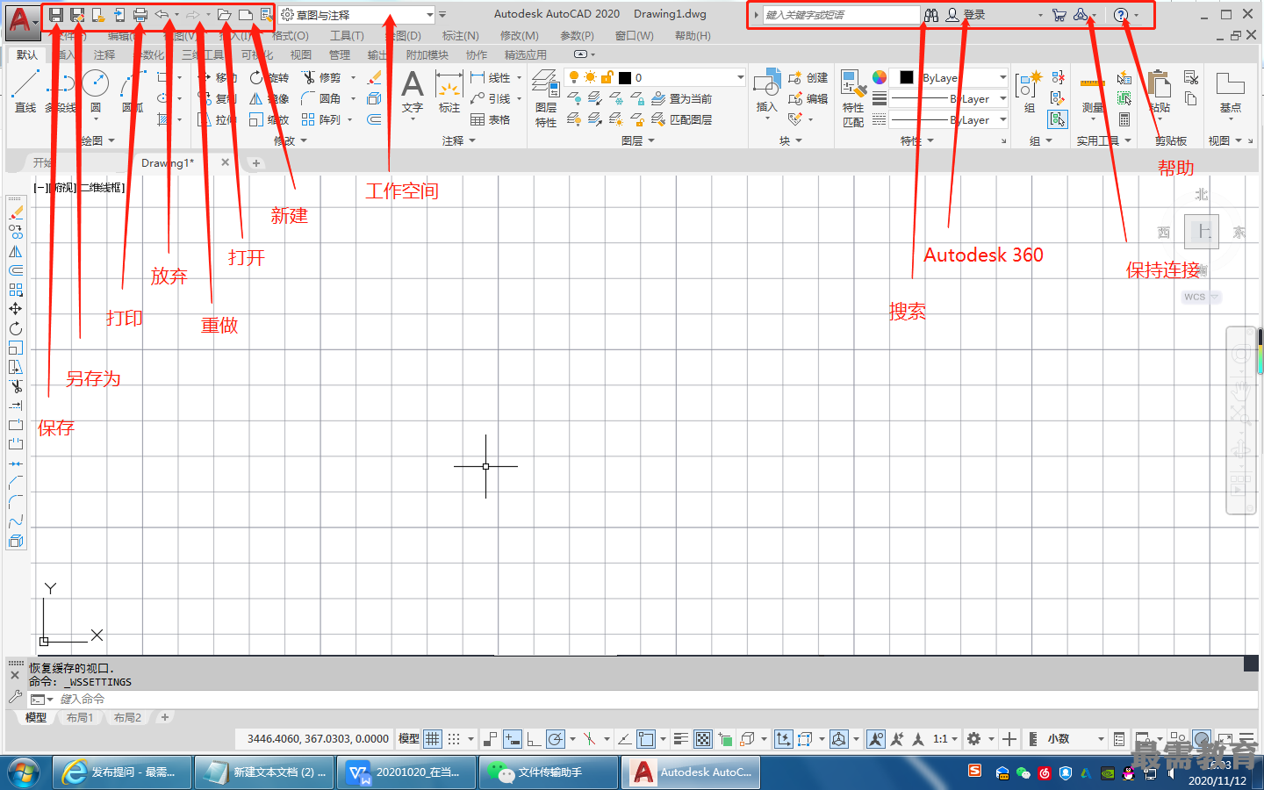Click the Help question mark icon

point(1121,15)
